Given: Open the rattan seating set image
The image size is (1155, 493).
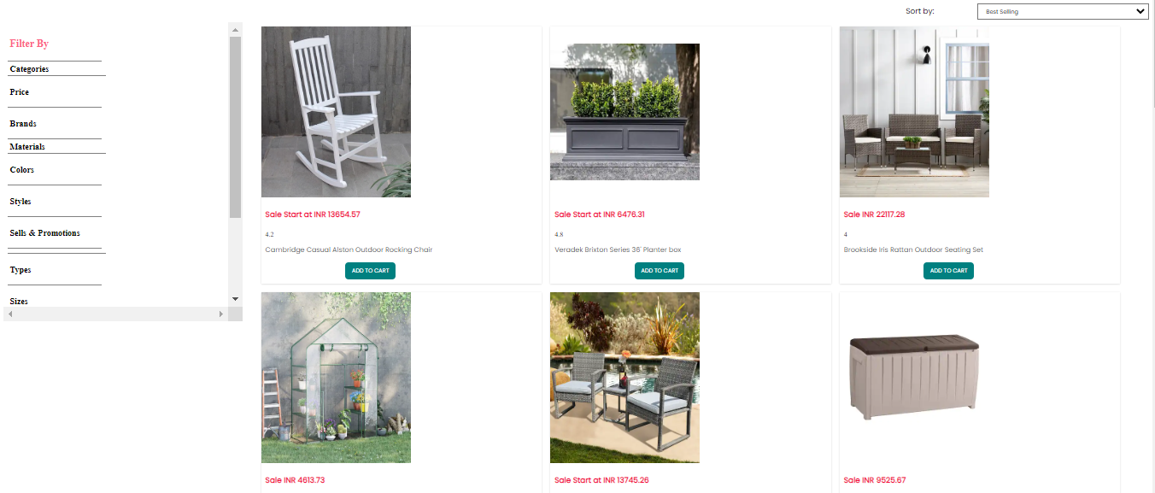Looking at the screenshot, I should [x=914, y=112].
